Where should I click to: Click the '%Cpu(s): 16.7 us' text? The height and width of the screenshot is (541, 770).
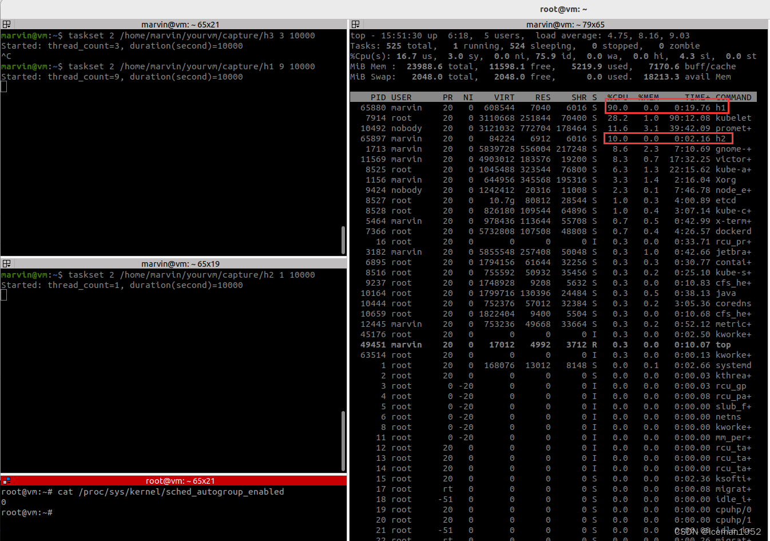(391, 56)
